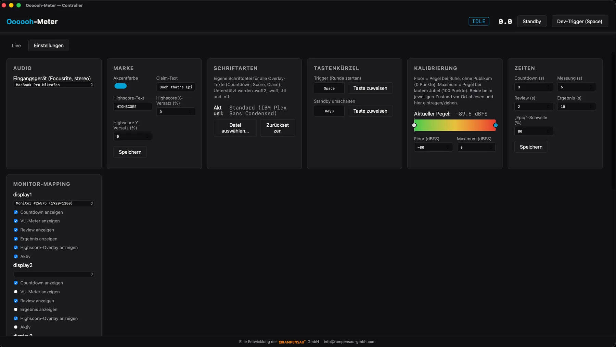Click the Maximum (dBFS) input field
Image resolution: width=616 pixels, height=347 pixels.
(x=476, y=147)
